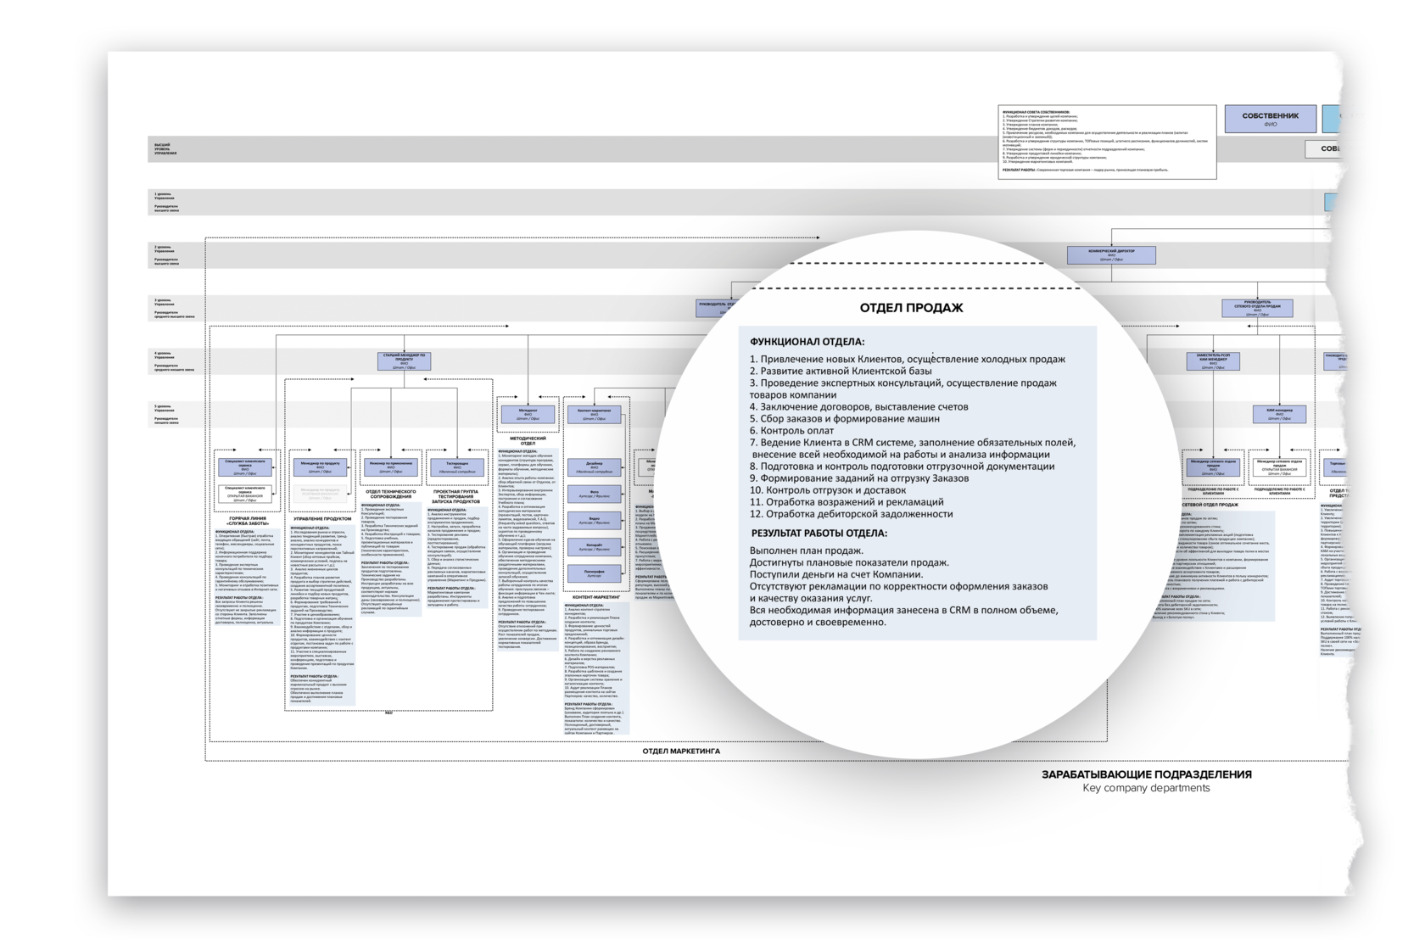The height and width of the screenshot is (950, 1425).
Task: Select line 8 Подготовка и контроль отгрузочной документации
Action: [x=902, y=466]
